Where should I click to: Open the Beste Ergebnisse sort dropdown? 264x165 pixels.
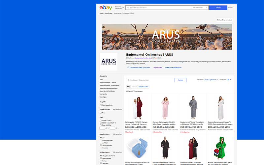211,79
